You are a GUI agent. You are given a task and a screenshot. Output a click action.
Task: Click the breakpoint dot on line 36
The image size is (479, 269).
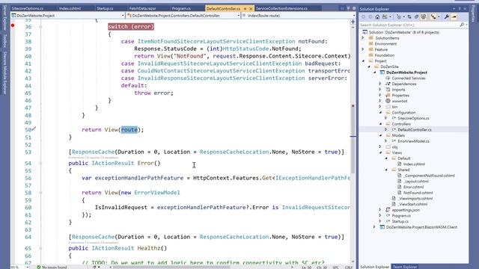click(13, 25)
